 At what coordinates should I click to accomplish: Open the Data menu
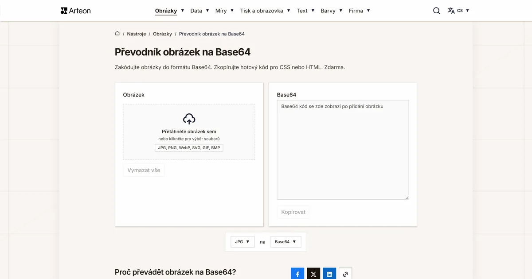pos(196,11)
